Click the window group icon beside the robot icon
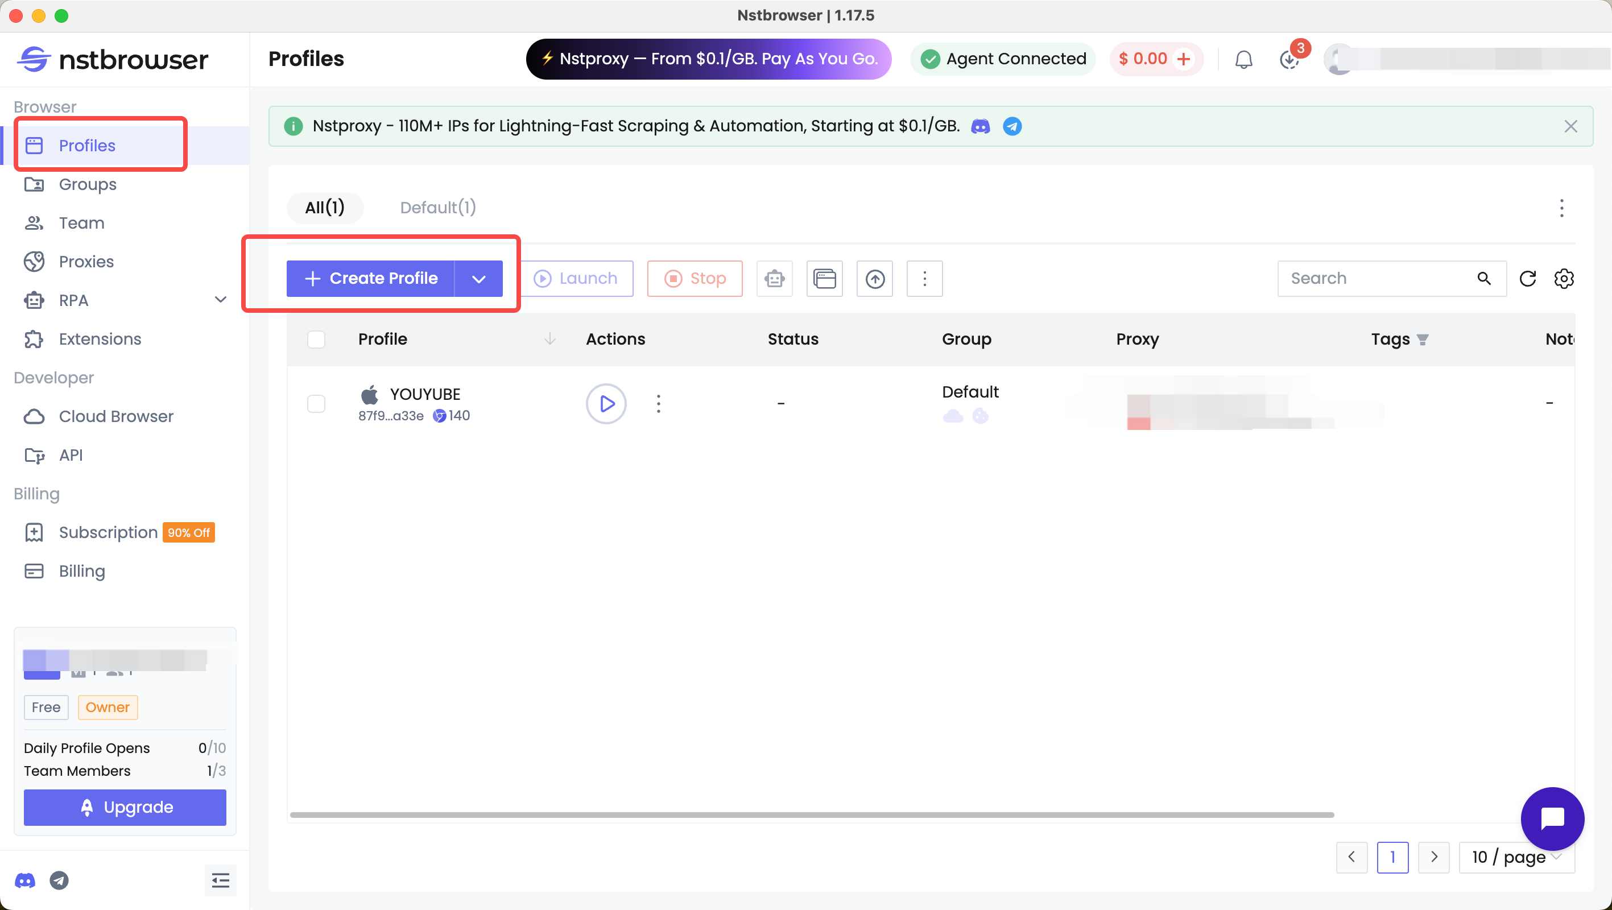The width and height of the screenshot is (1612, 910). pyautogui.click(x=824, y=279)
